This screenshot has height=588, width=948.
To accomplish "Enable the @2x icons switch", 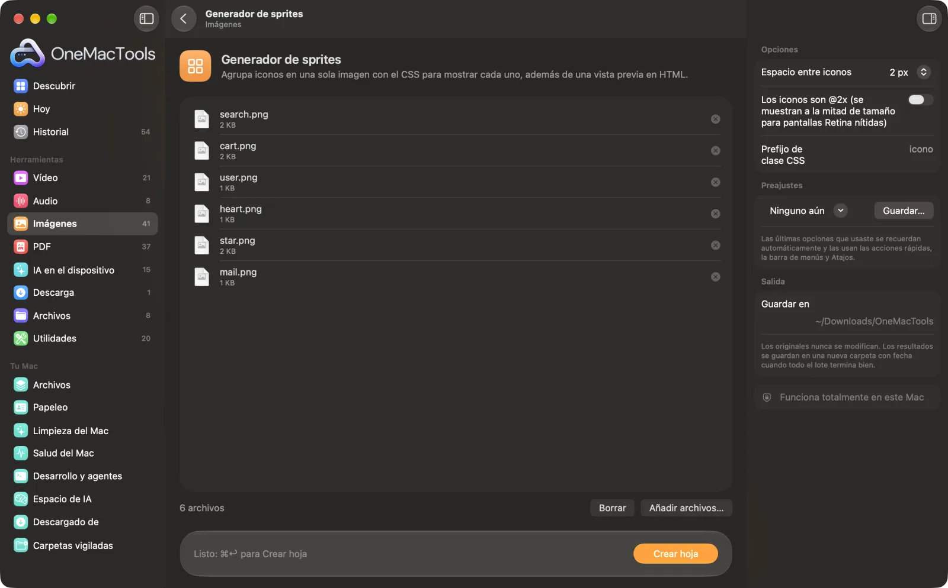I will coord(920,99).
